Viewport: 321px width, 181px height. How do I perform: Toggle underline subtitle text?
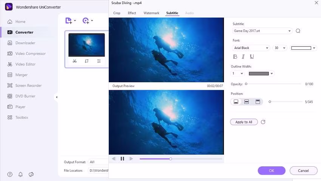[x=252, y=57]
